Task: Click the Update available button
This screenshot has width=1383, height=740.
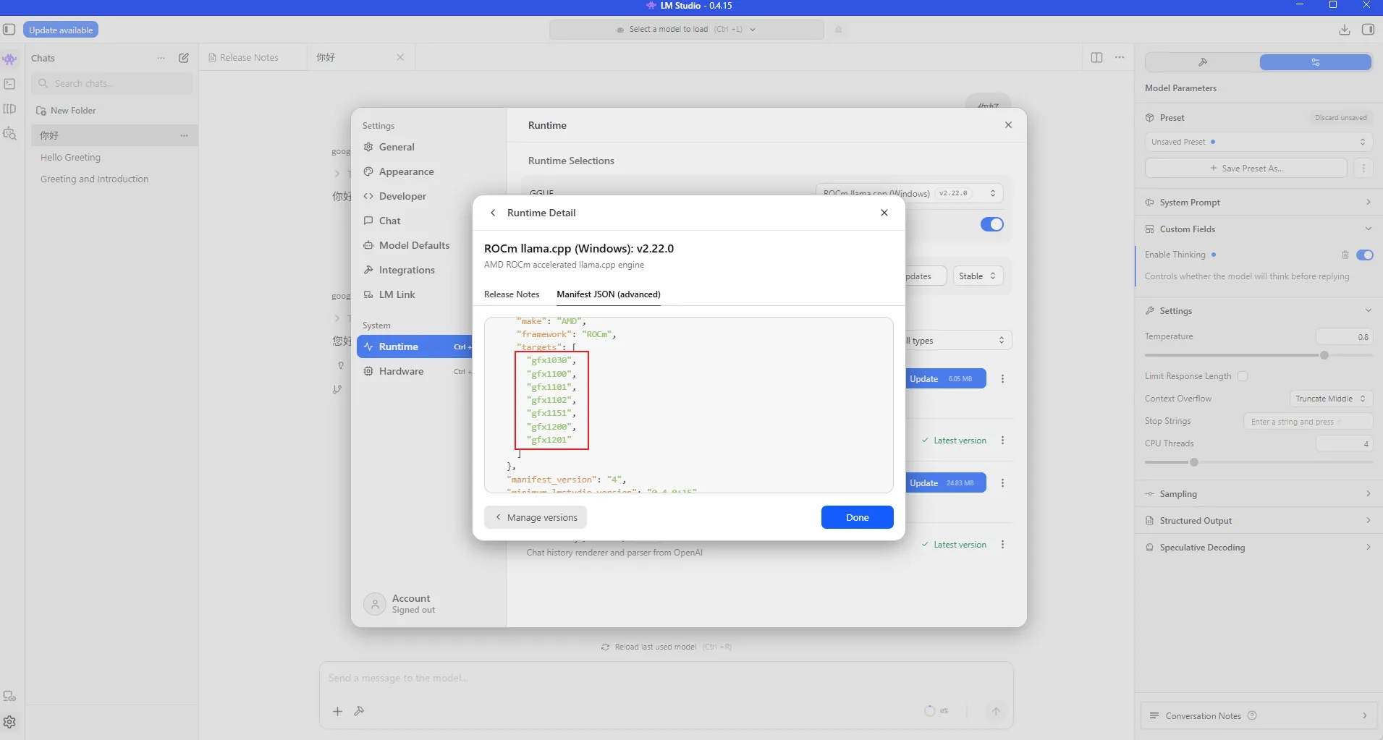Action: tap(61, 30)
